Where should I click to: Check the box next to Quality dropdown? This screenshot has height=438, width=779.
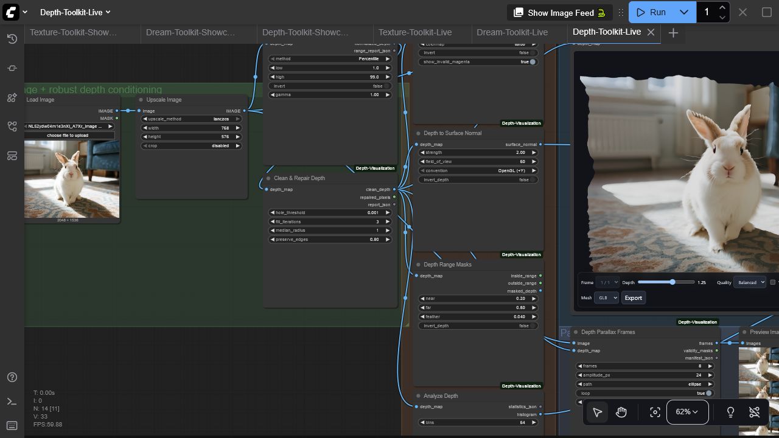[x=773, y=282]
